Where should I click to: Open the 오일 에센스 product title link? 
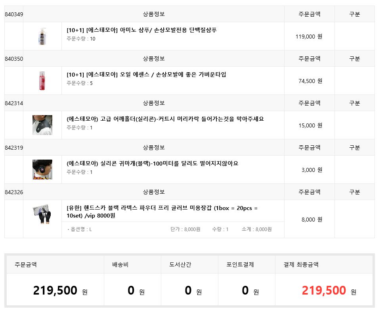(x=146, y=75)
